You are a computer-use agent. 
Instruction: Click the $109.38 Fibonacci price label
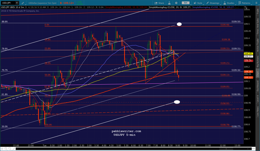tap(226, 40)
